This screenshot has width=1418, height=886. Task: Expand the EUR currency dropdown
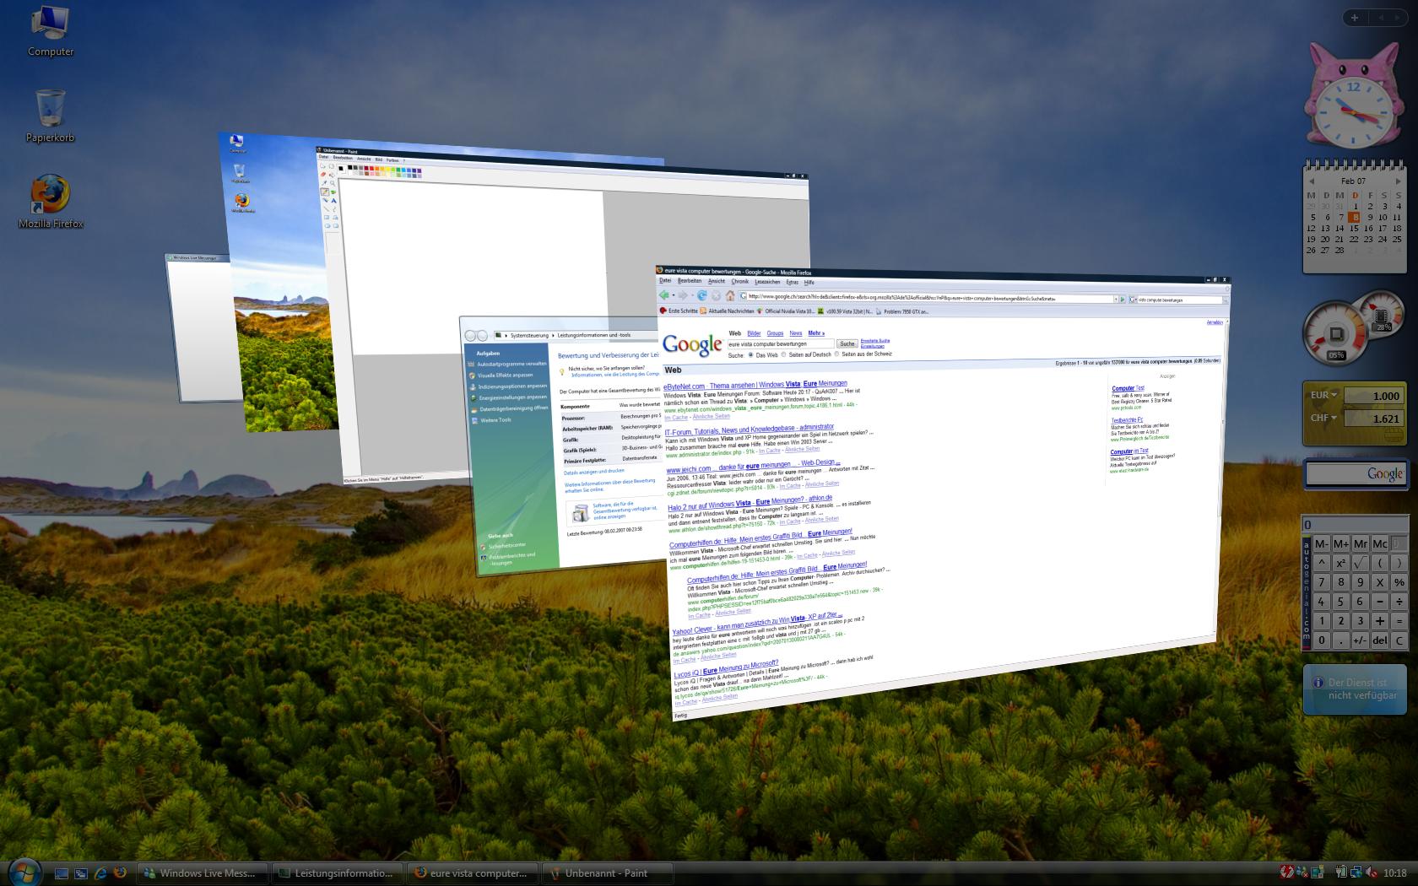point(1334,395)
